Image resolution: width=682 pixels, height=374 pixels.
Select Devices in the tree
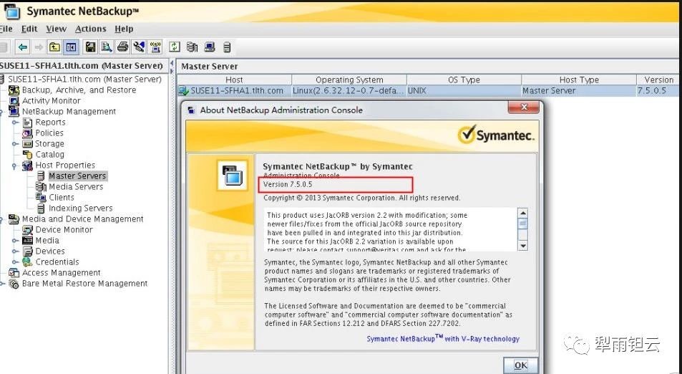click(50, 251)
